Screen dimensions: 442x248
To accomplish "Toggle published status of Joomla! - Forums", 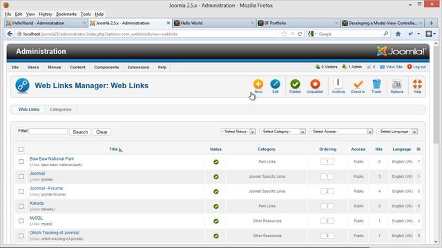I will 216,192.
